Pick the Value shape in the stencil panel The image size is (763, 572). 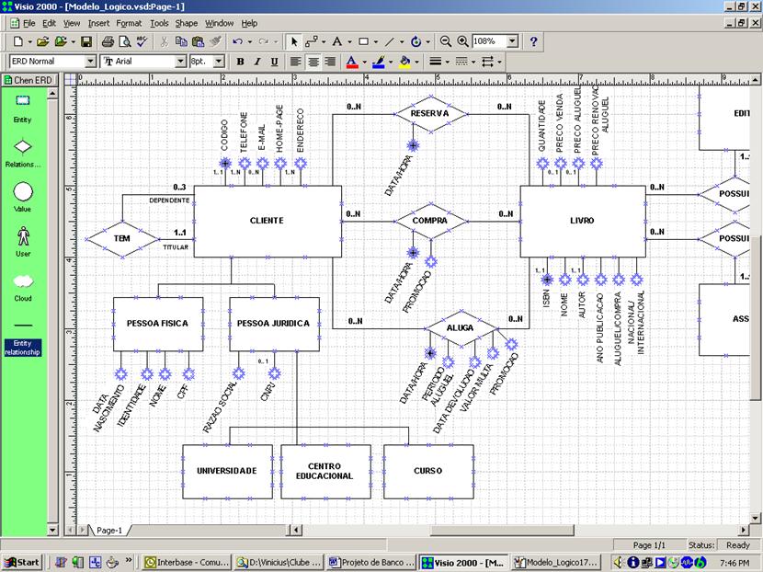coord(21,190)
